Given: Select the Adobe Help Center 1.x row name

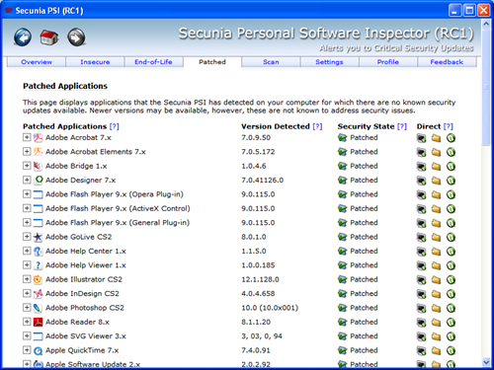Looking at the screenshot, I should 86,252.
